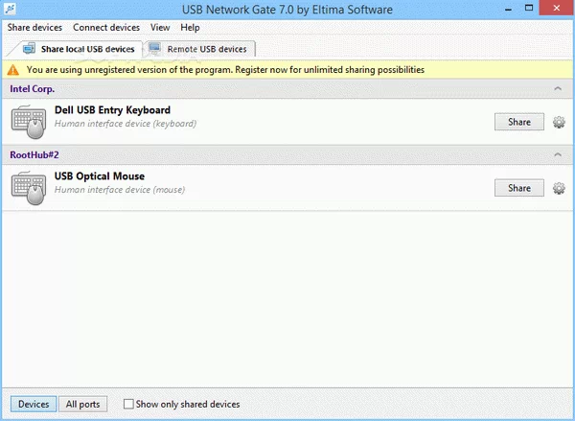Switch to All ports view toggle

click(82, 405)
